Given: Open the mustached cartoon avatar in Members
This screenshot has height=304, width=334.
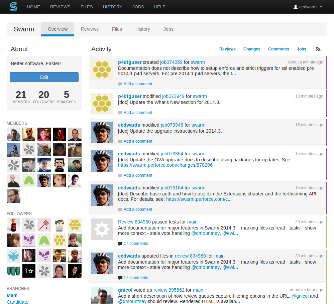Looking at the screenshot, I should (x=60, y=165).
